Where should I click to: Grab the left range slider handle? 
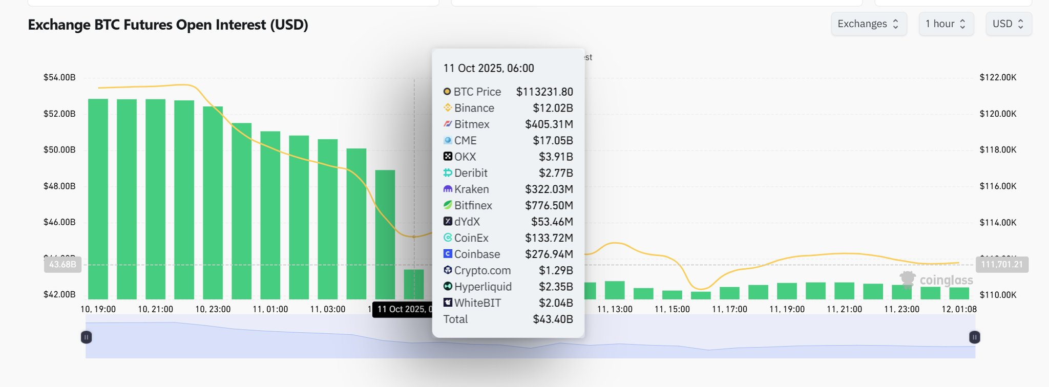(87, 337)
